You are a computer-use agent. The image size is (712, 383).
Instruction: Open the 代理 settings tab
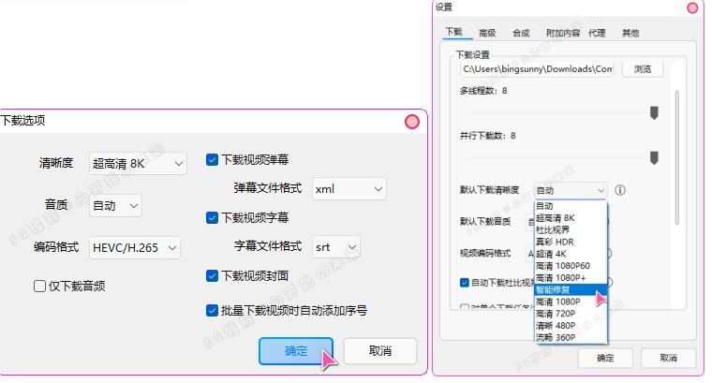click(x=597, y=33)
